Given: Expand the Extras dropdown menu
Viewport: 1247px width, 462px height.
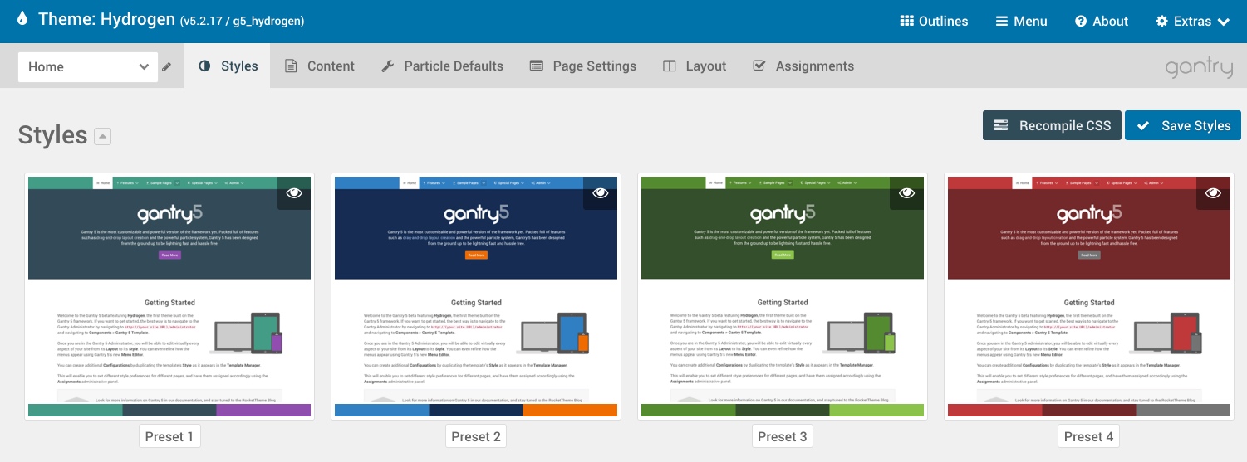Looking at the screenshot, I should [1192, 22].
